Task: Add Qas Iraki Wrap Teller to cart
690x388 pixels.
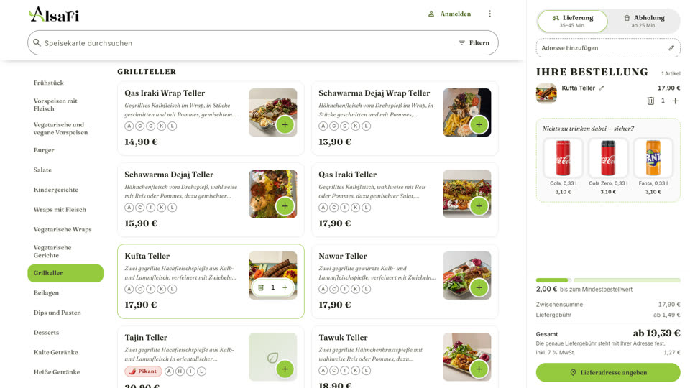Action: click(x=285, y=125)
